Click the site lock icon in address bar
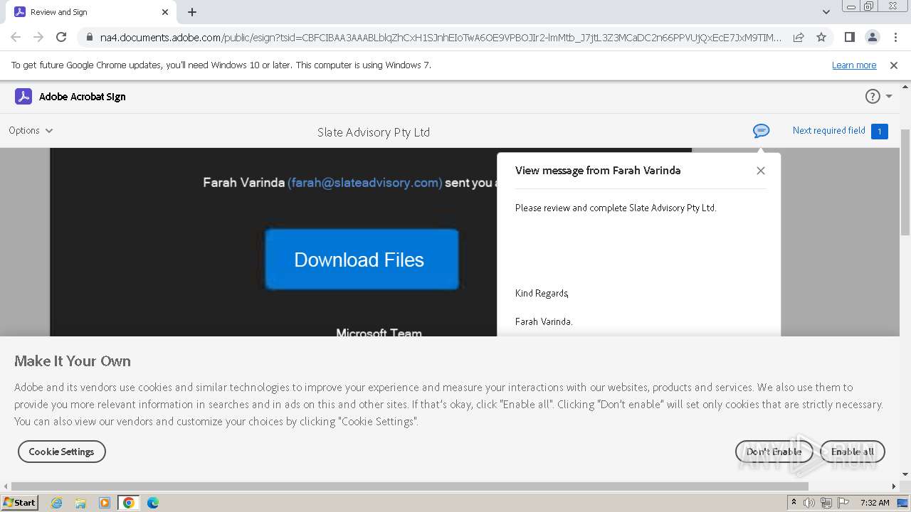The height and width of the screenshot is (512, 911). point(89,38)
